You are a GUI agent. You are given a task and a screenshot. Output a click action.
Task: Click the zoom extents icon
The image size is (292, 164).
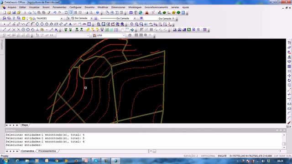(x=104, y=24)
